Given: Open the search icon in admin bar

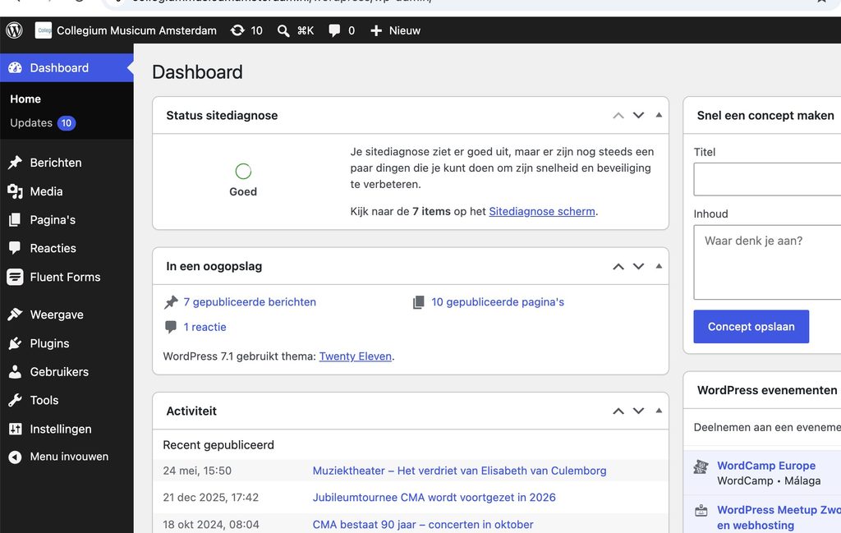Looking at the screenshot, I should click(x=283, y=30).
